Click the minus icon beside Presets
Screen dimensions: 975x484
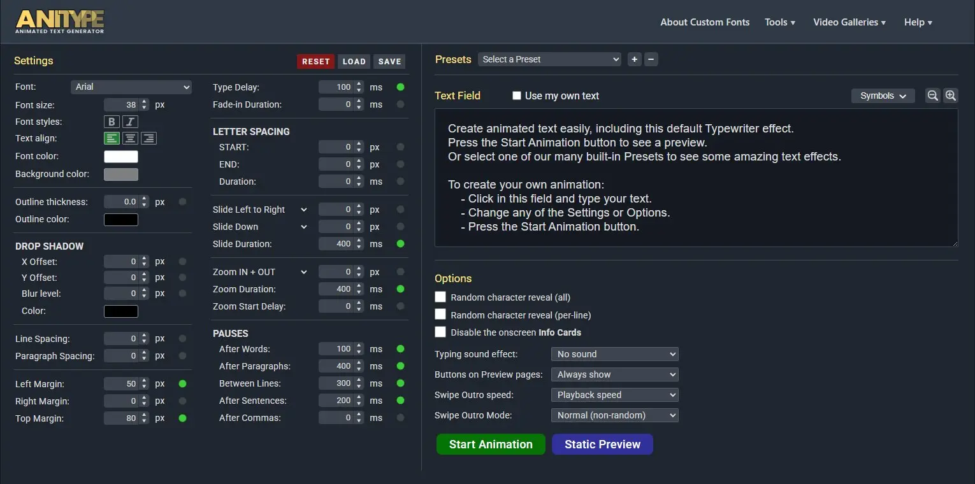tap(651, 59)
